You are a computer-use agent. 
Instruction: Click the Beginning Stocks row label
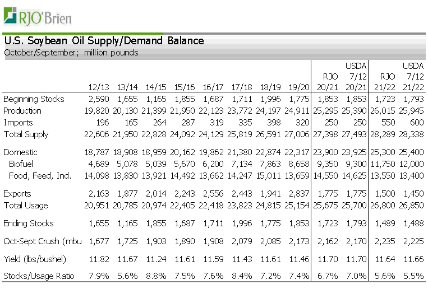coord(34,99)
